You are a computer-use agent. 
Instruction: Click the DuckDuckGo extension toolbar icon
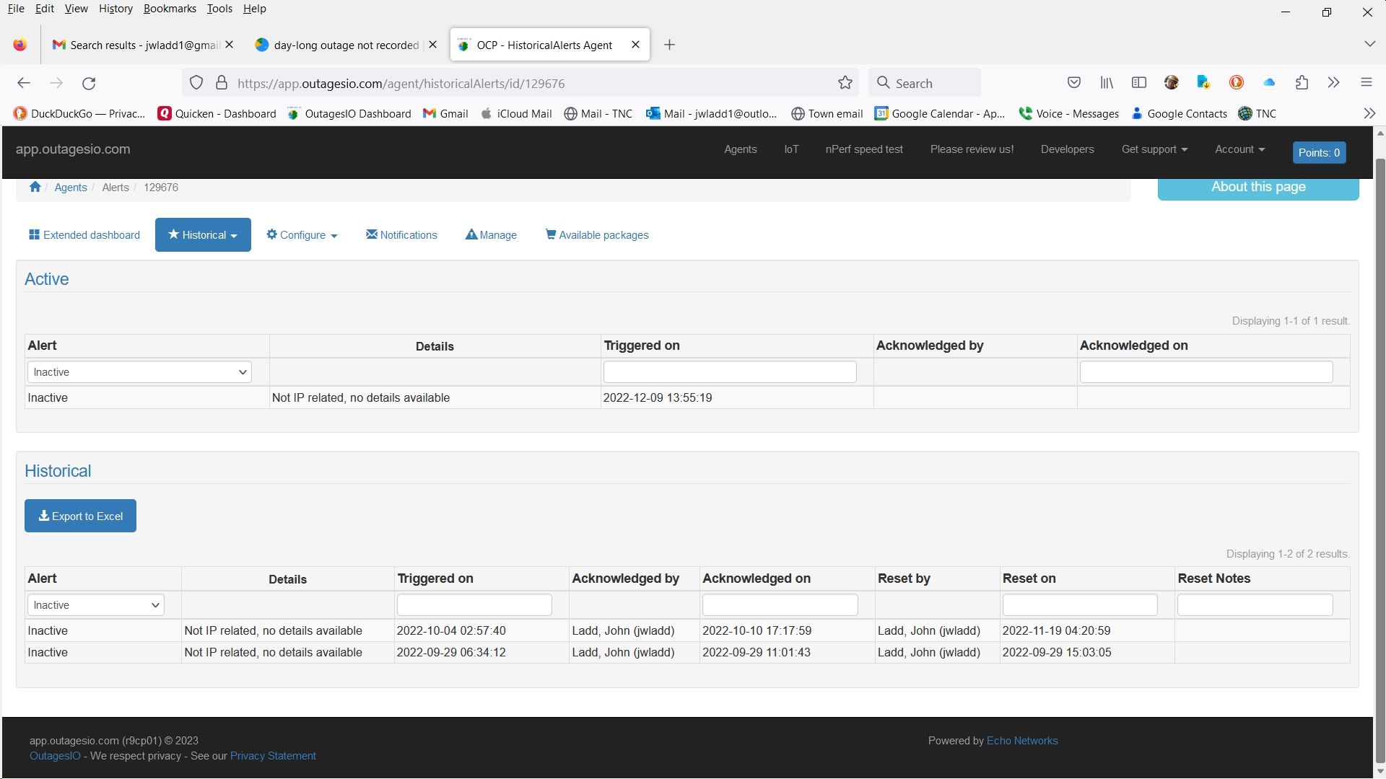pos(1237,83)
